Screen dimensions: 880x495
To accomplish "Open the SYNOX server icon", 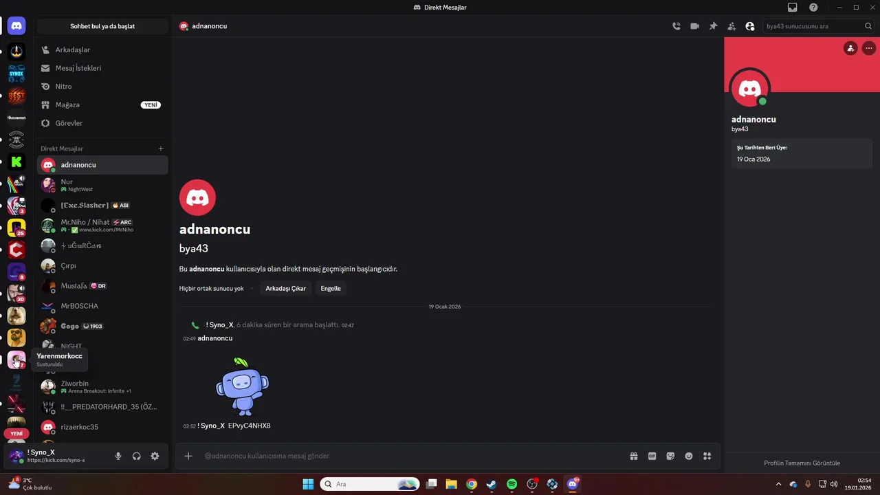I will coord(16,73).
